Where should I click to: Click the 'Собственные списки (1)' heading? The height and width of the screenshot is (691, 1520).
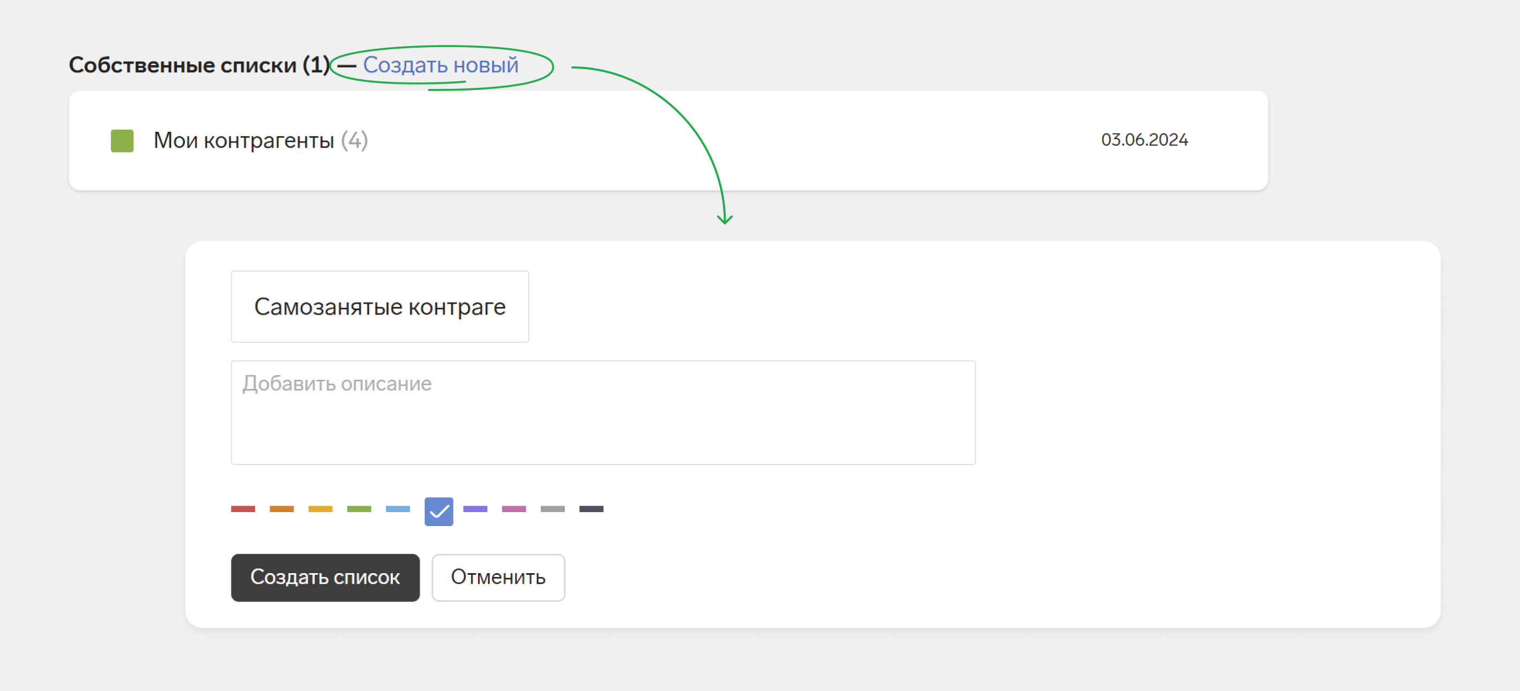tap(199, 65)
